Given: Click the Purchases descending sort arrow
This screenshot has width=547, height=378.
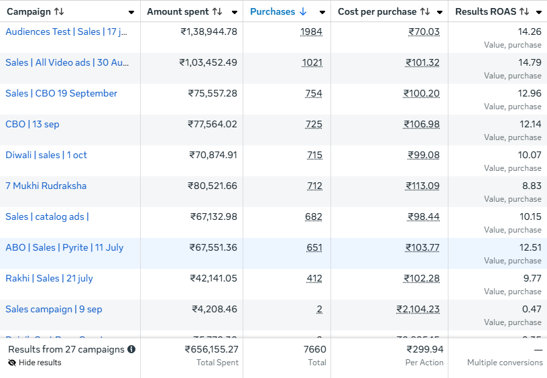Looking at the screenshot, I should (303, 12).
